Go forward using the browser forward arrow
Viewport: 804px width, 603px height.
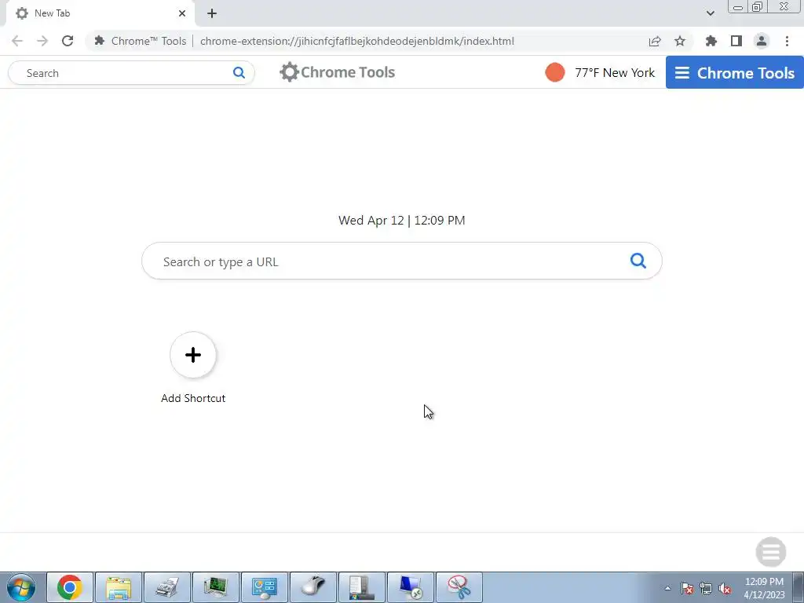42,41
